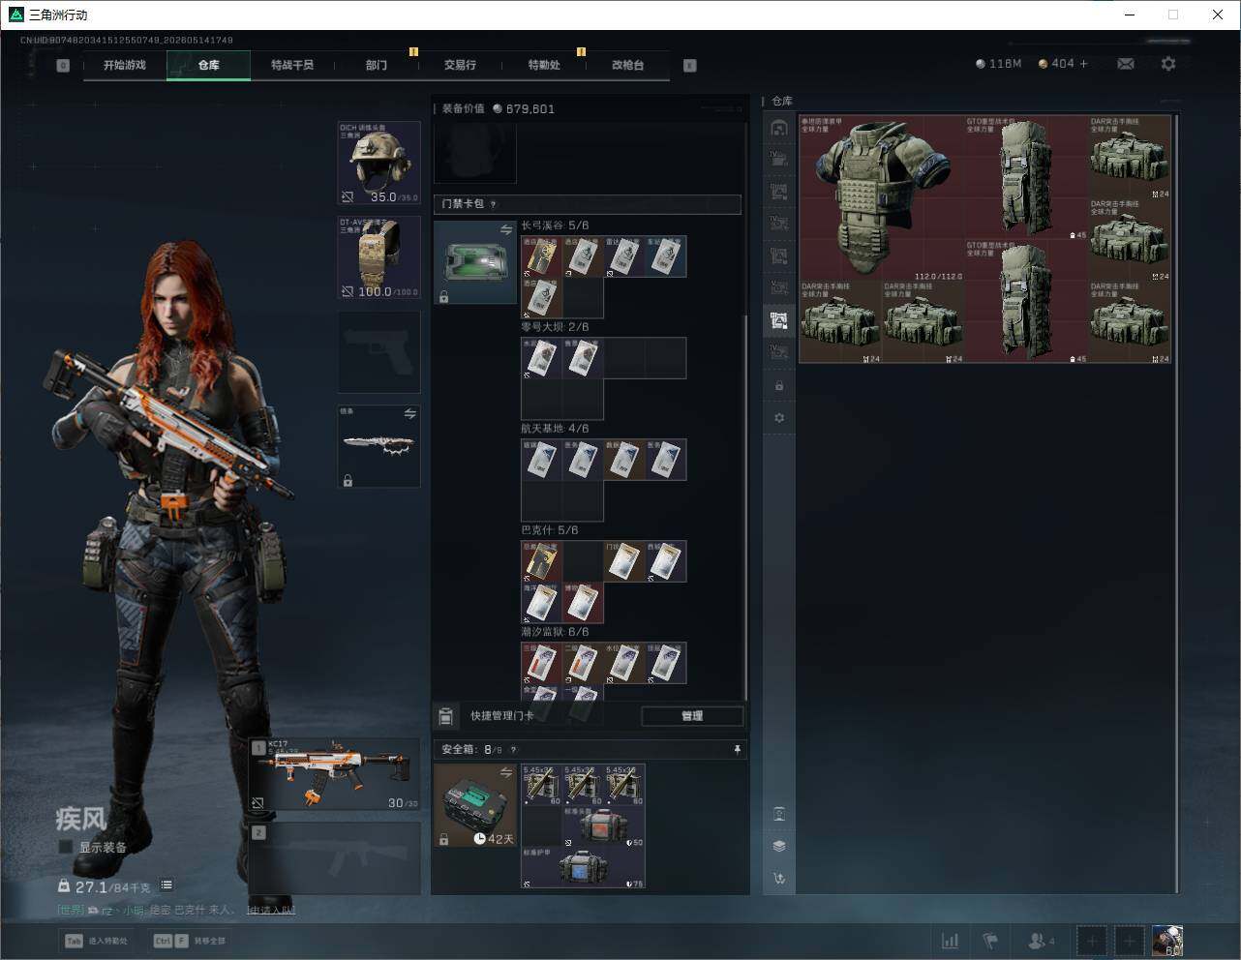Screen dimensions: 1241x960
Task: Swap the melee knife using the swap arrows
Action: [x=410, y=414]
